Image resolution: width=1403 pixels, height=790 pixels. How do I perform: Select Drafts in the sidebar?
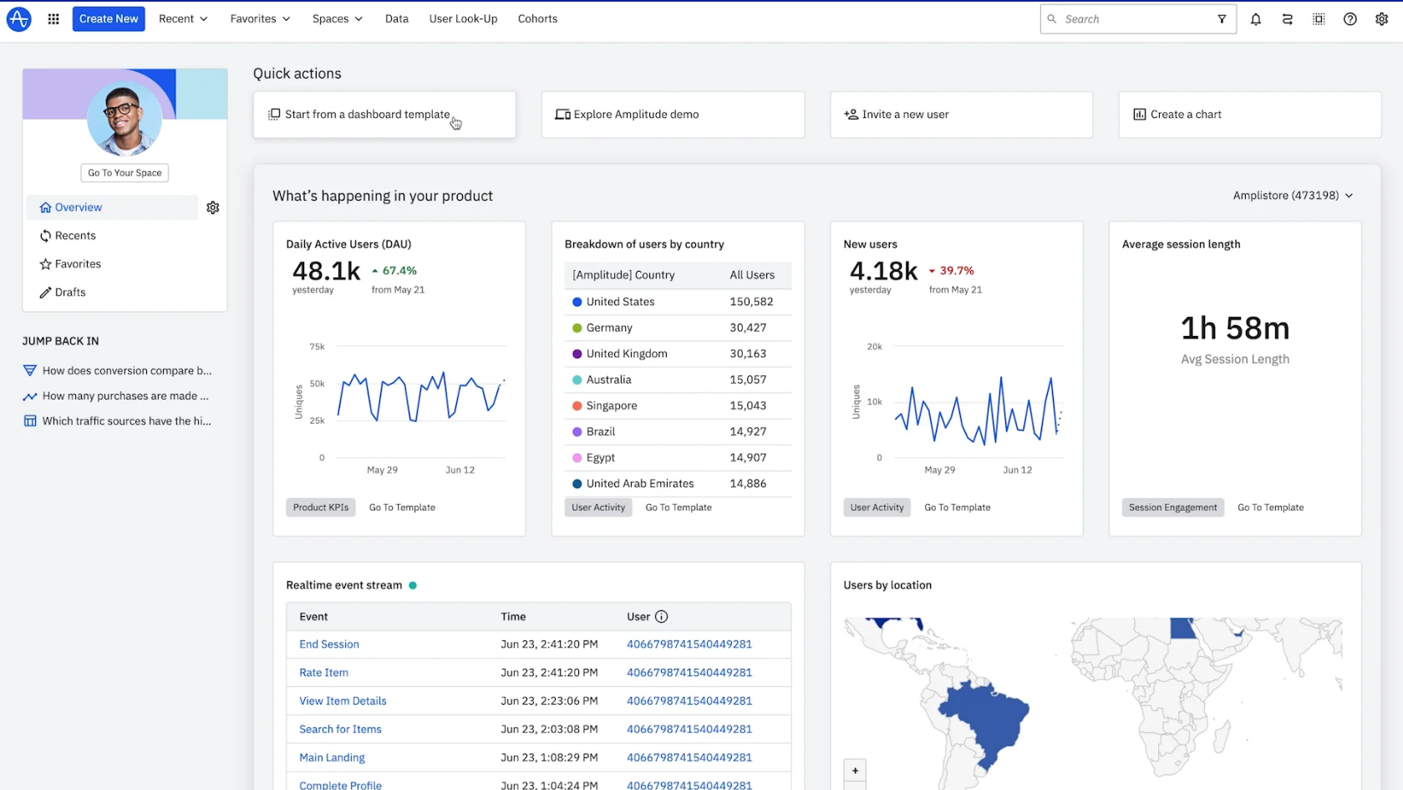(70, 293)
